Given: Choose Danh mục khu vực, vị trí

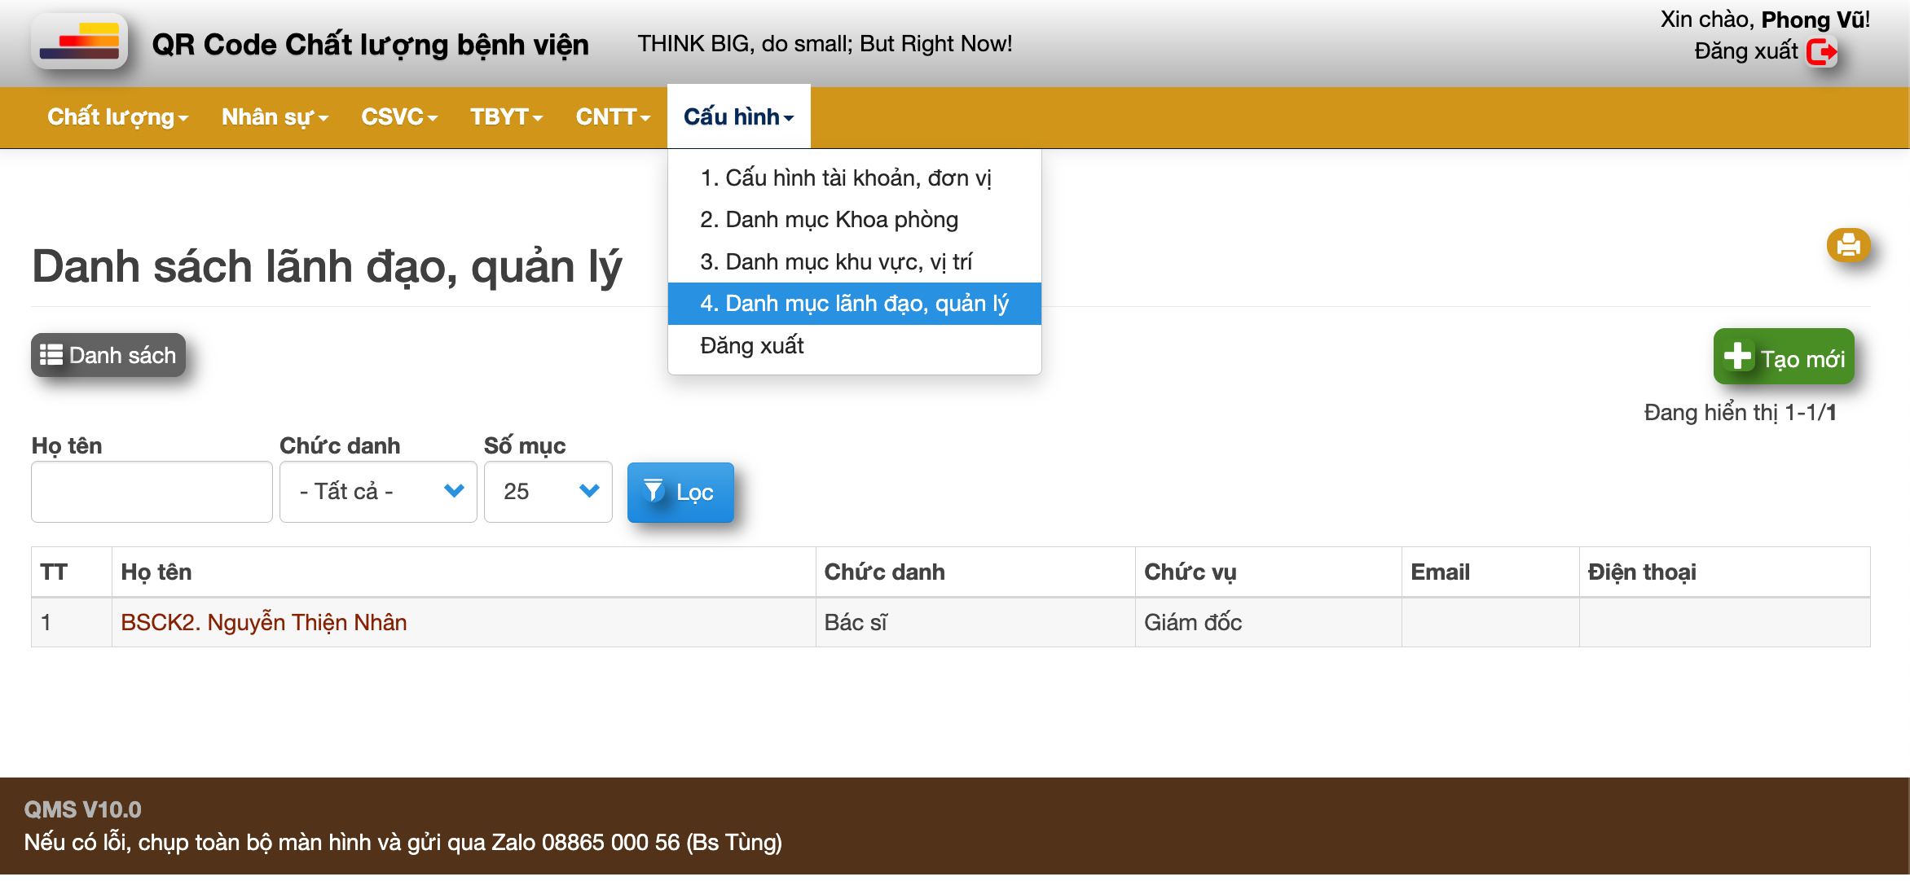Looking at the screenshot, I should click(x=836, y=262).
